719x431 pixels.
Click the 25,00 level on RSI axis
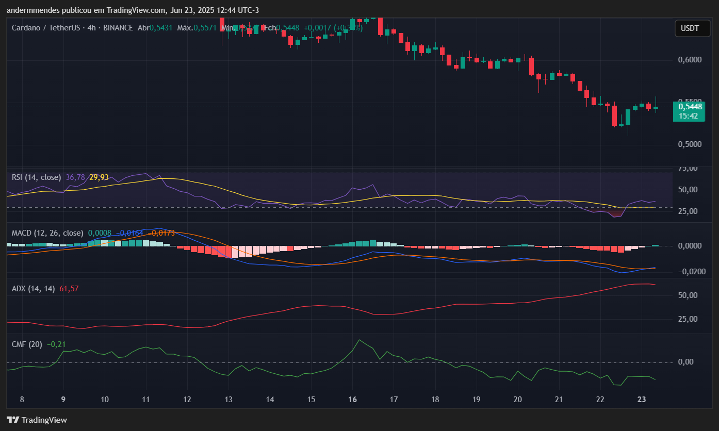tap(688, 211)
